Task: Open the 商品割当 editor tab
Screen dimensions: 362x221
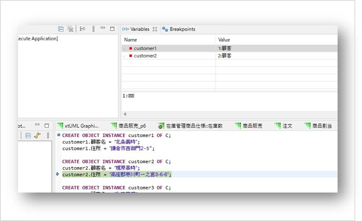Action: point(318,126)
